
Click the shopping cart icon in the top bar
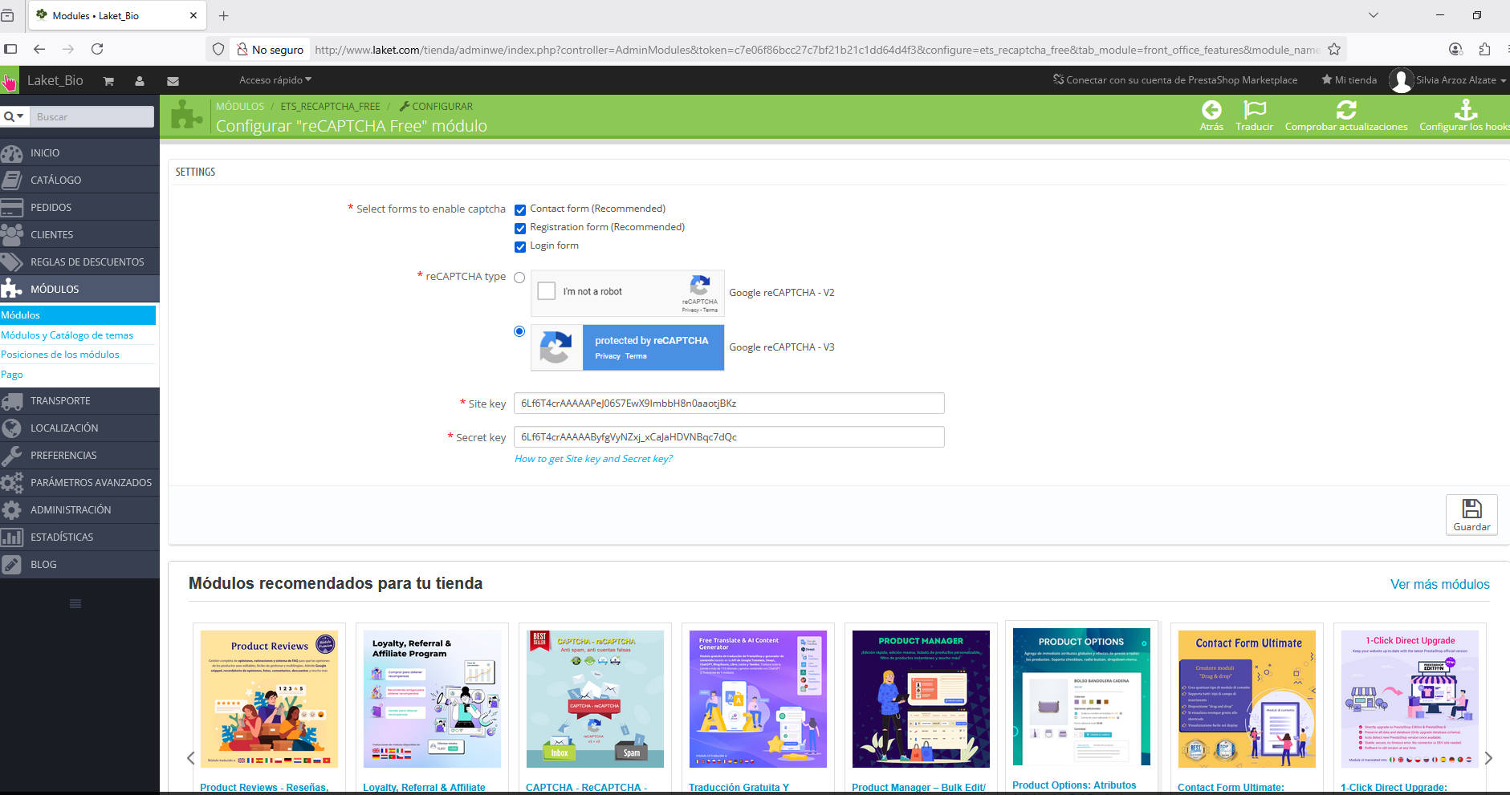coord(108,81)
